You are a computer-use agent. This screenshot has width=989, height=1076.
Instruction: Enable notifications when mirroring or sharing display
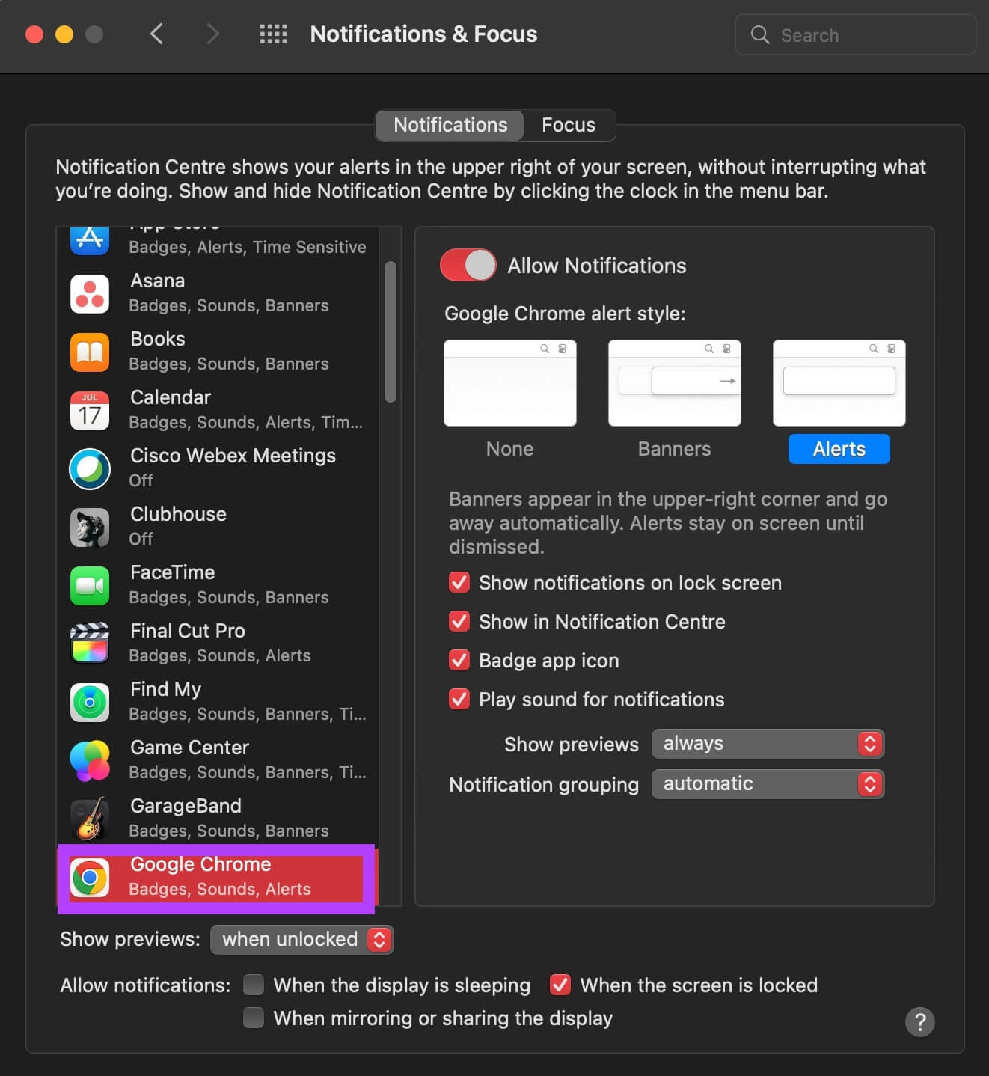coord(254,1018)
